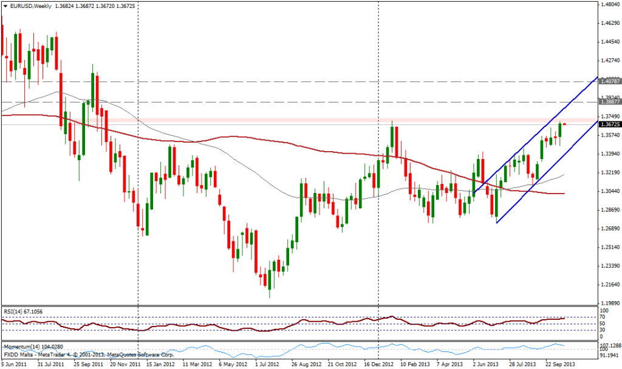This screenshot has height=369, width=622.
Task: Click the RSI 70 level axis label
Action: (x=604, y=317)
